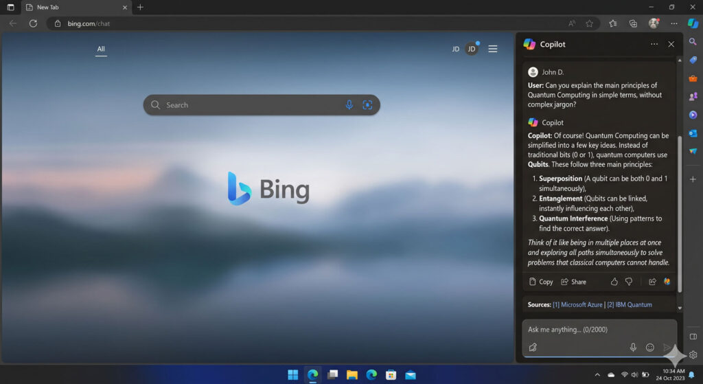The image size is (703, 384).
Task: Open taskbar clock showing 10:34 AM
Action: (670, 374)
